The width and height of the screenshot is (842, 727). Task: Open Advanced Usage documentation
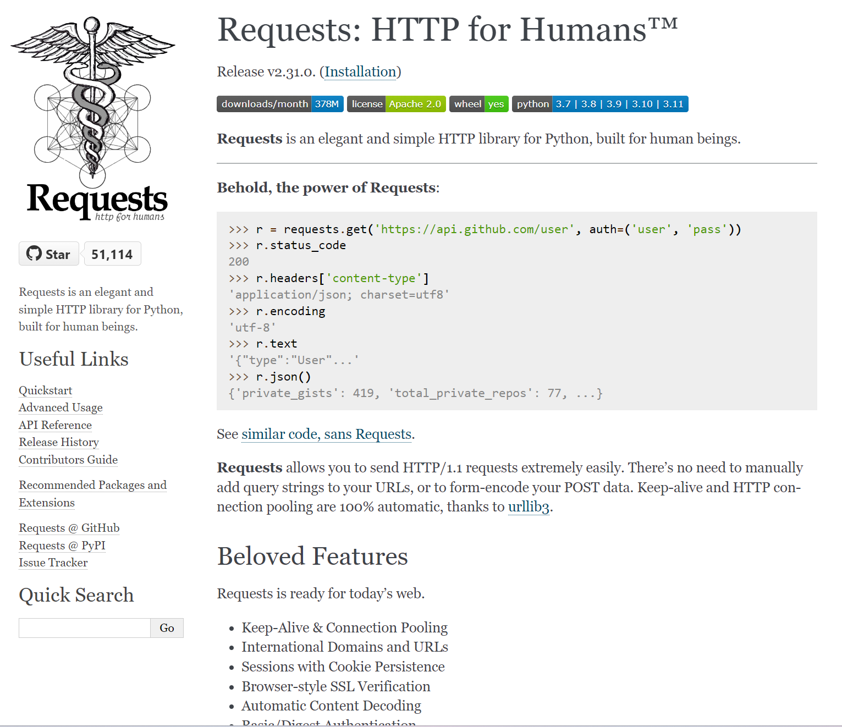click(x=60, y=408)
